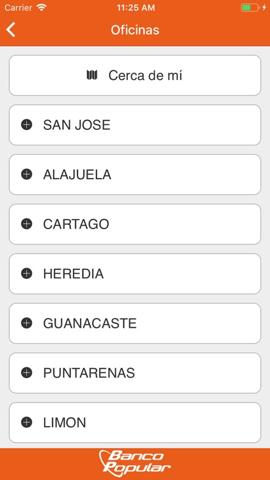
Task: Open the PUNTARENAS offices section
Action: pos(135,373)
